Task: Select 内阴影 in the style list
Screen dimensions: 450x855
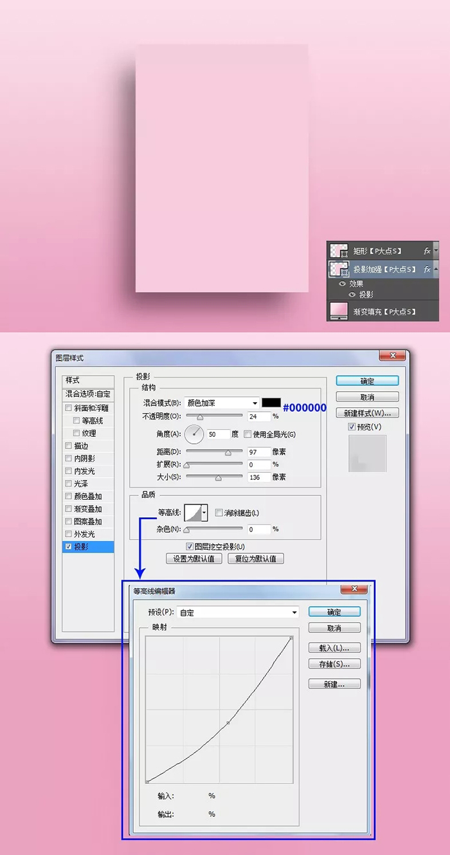Action: [85, 459]
